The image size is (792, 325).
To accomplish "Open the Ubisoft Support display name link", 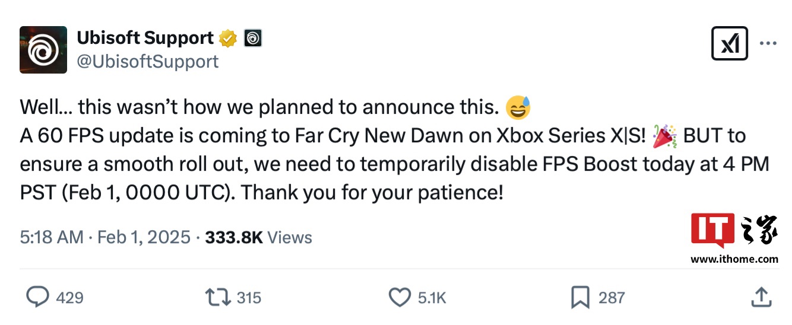I will (x=145, y=39).
